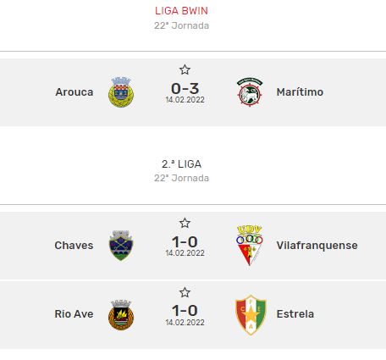Click the Rio Ave club crest
Image resolution: width=386 pixels, height=360 pixels.
(121, 314)
